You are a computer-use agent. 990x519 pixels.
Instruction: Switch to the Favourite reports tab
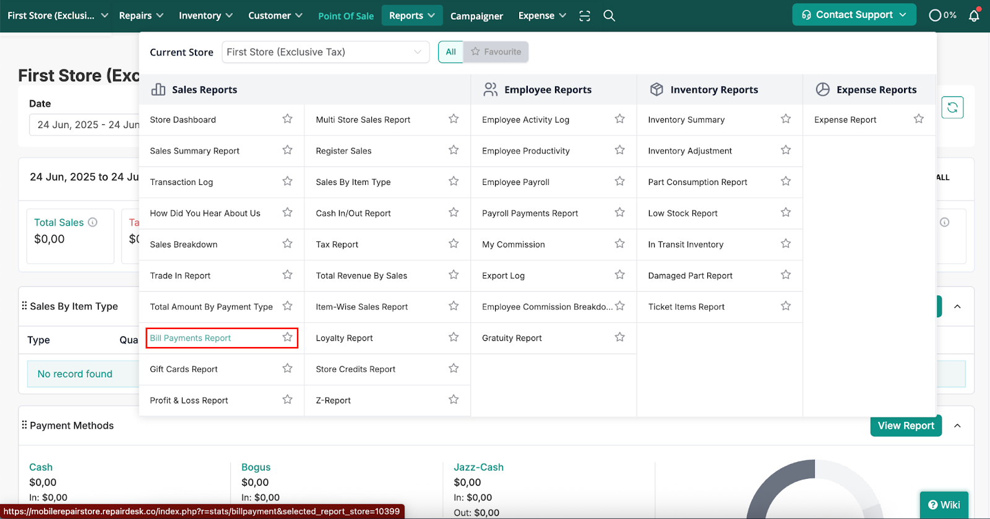(496, 52)
